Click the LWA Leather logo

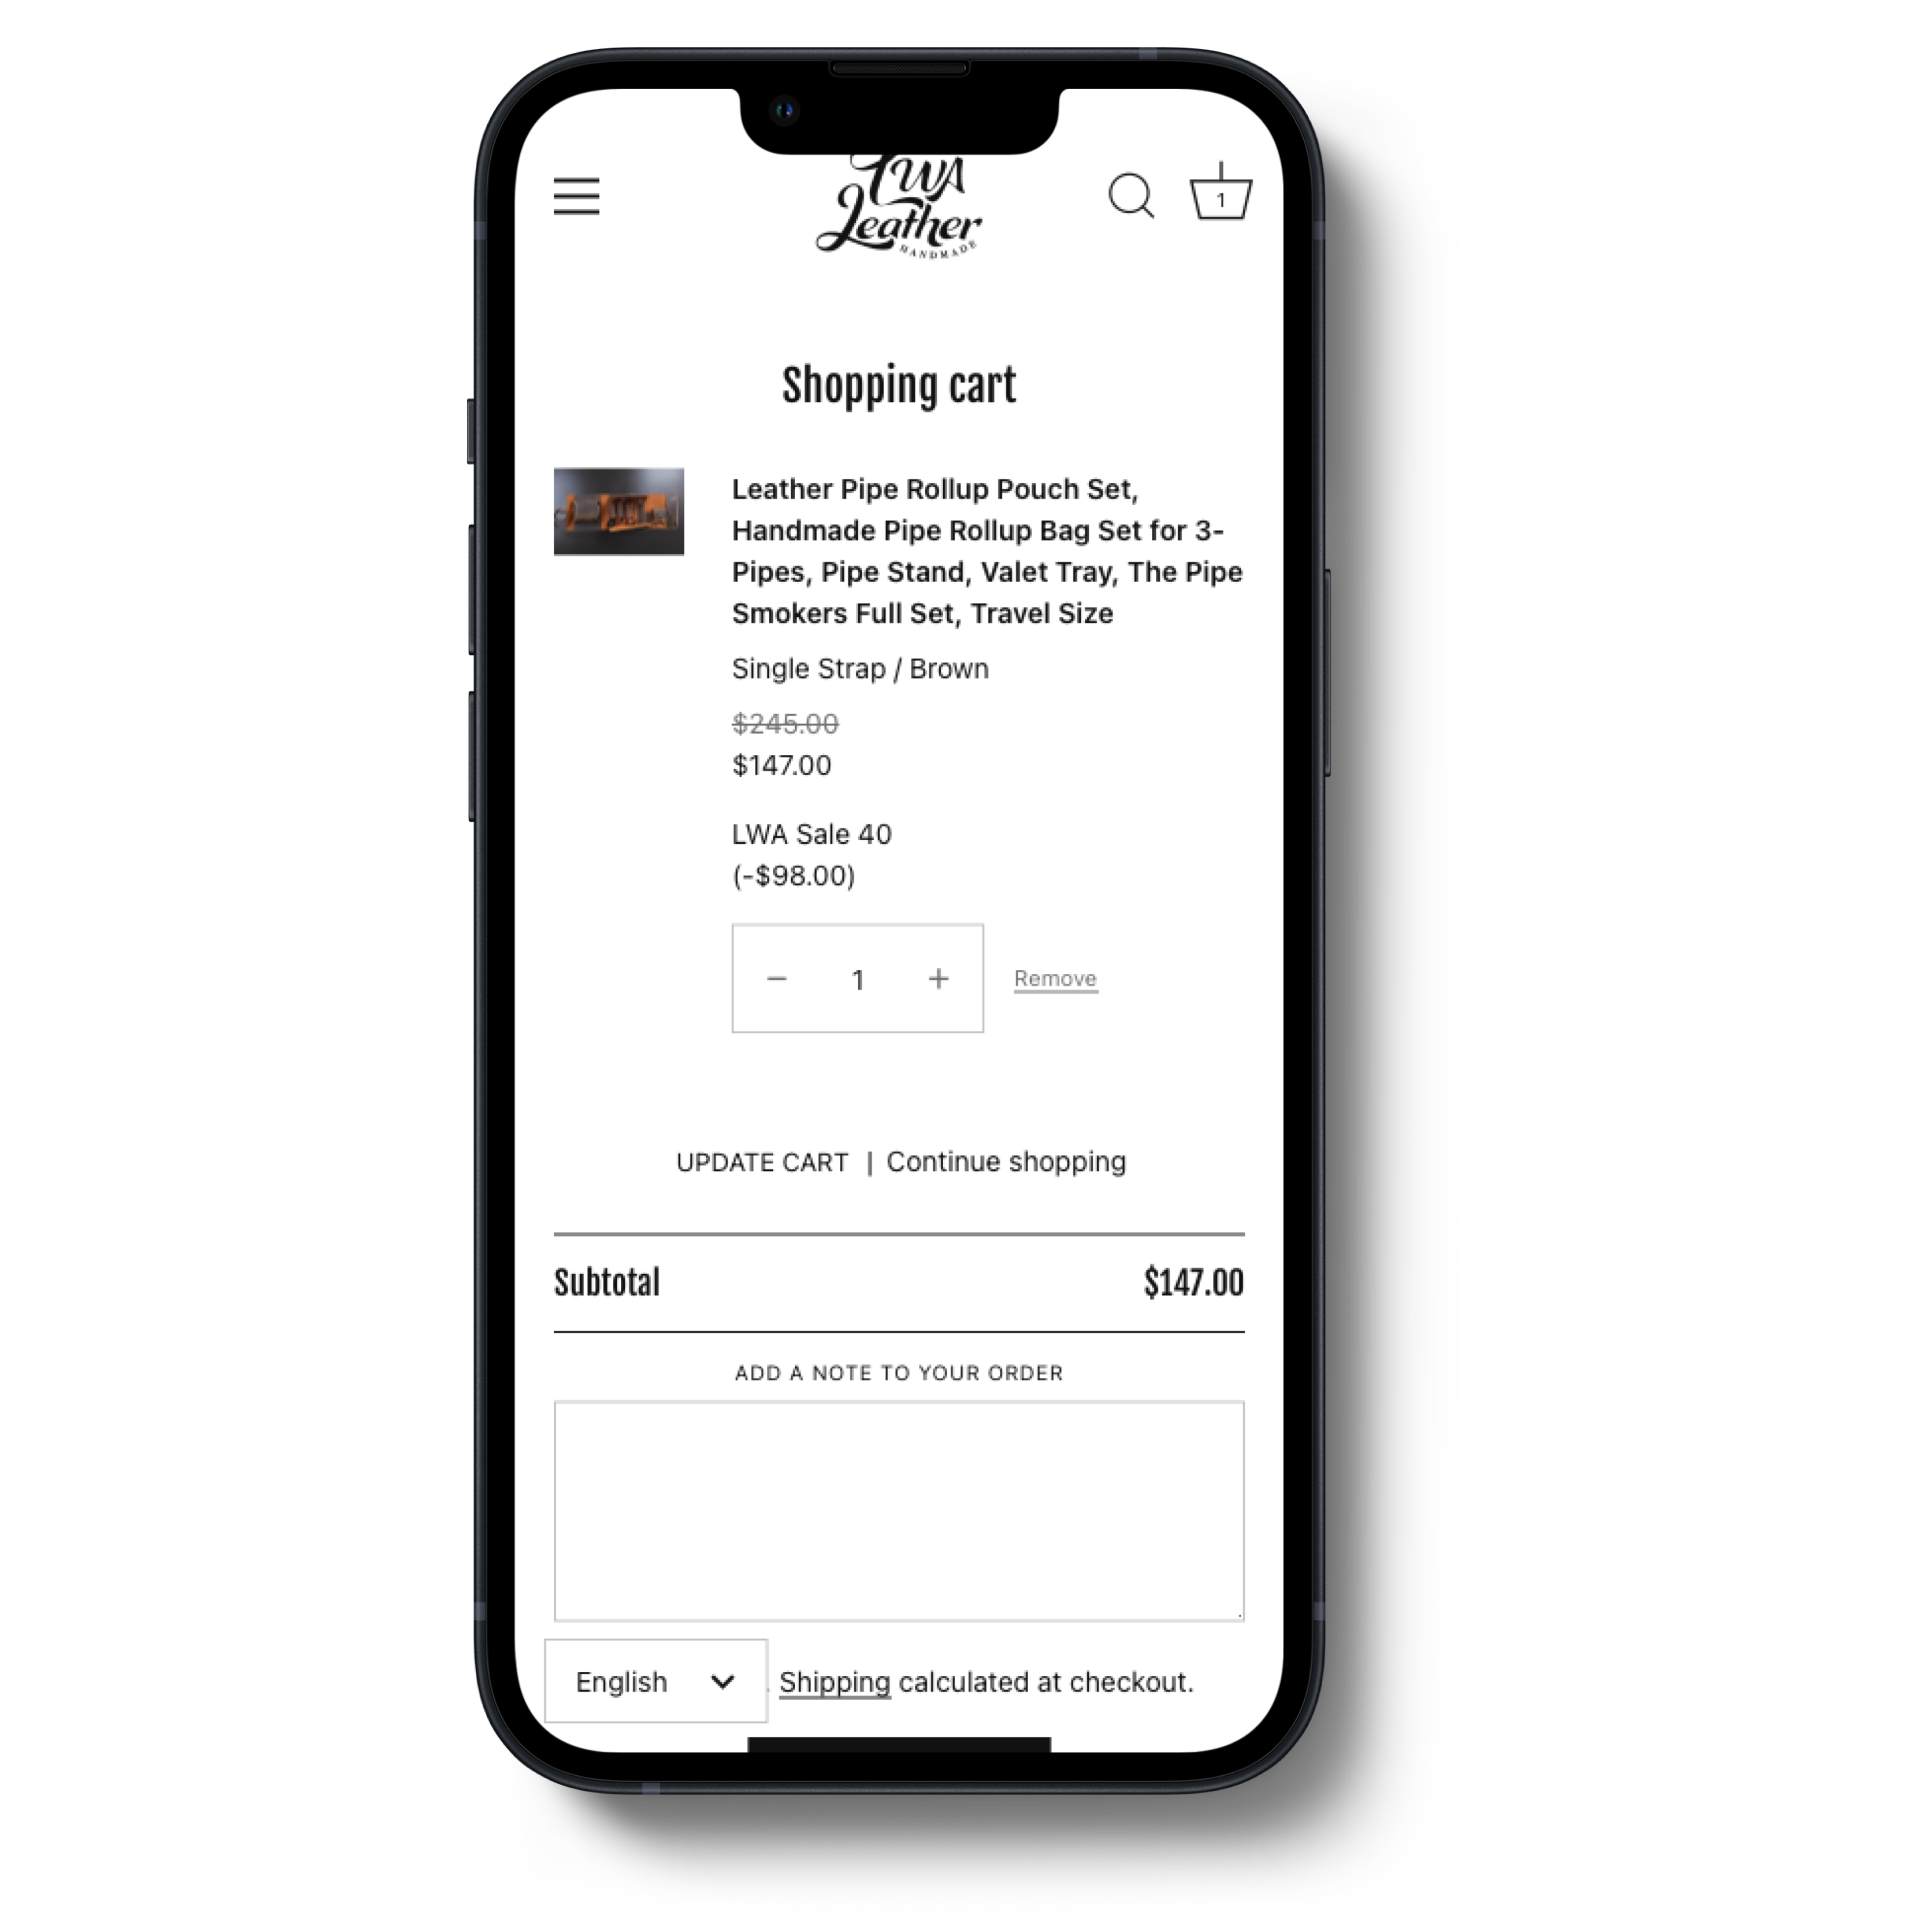pyautogui.click(x=899, y=204)
